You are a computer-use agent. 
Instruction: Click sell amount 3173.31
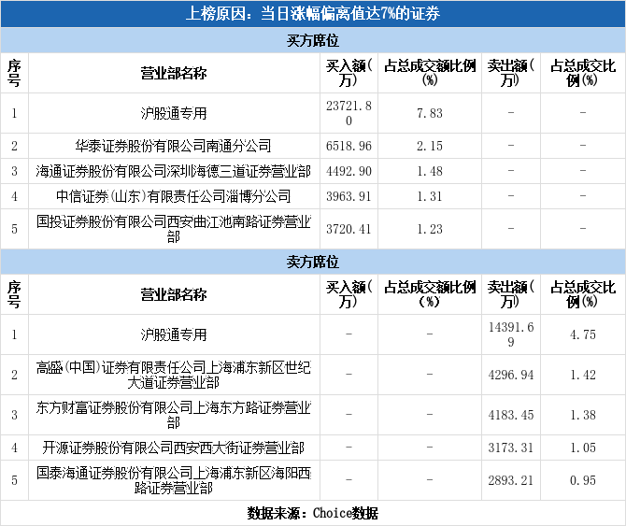pos(511,448)
